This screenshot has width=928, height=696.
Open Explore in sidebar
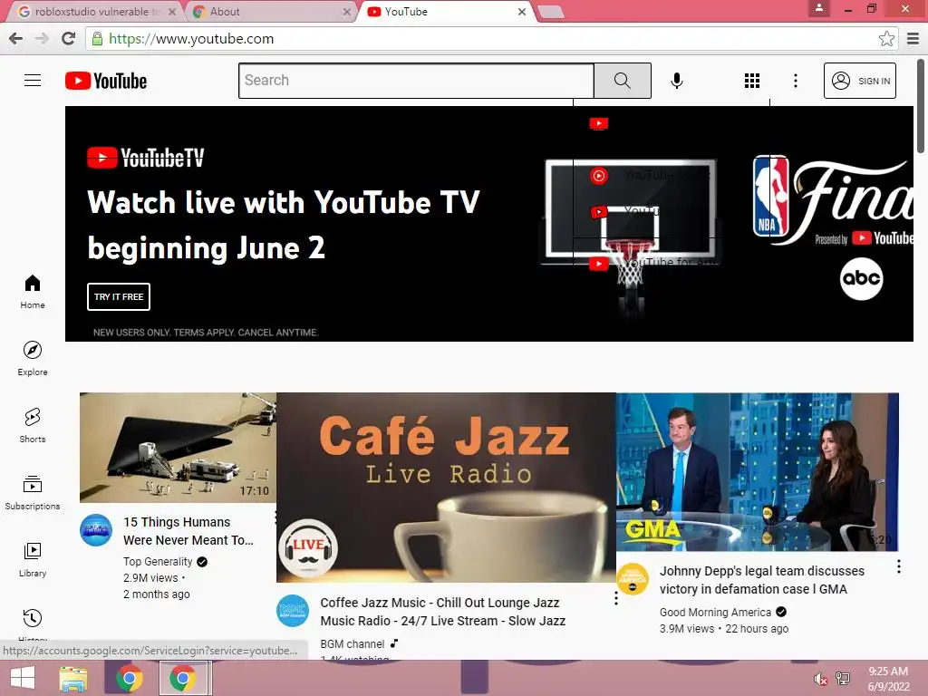pos(33,359)
